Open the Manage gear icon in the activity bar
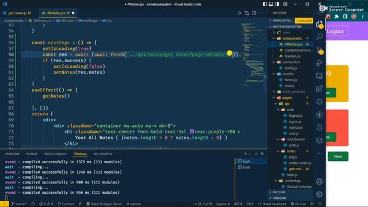Screen dimensions: 368x207 [320, 194]
